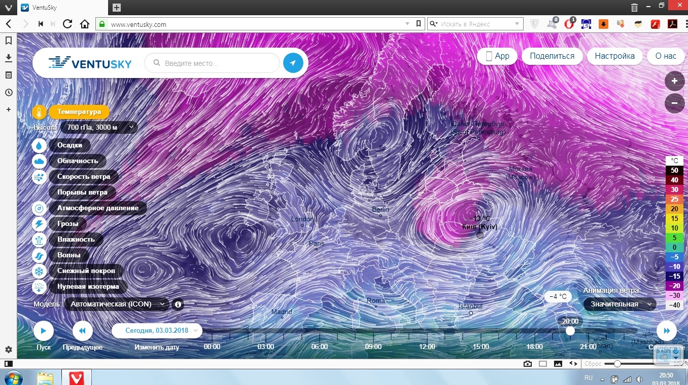Image resolution: width=688 pixels, height=385 pixels.
Task: Click the locate-me arrow button
Action: 293,63
